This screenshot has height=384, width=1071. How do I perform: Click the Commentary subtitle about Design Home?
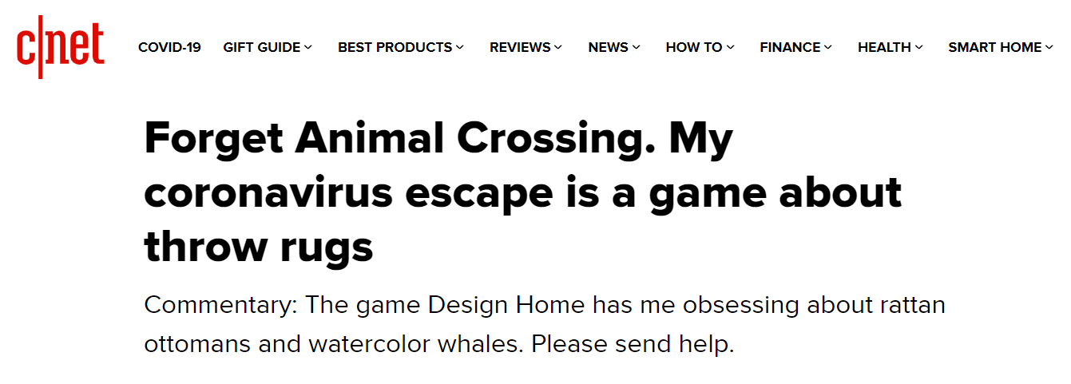pos(544,325)
